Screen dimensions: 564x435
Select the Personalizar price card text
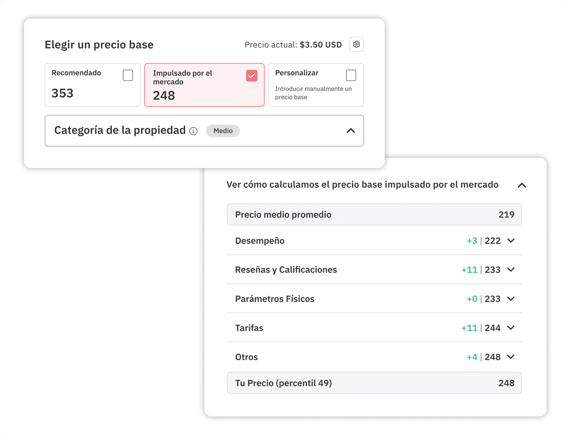coord(313,93)
